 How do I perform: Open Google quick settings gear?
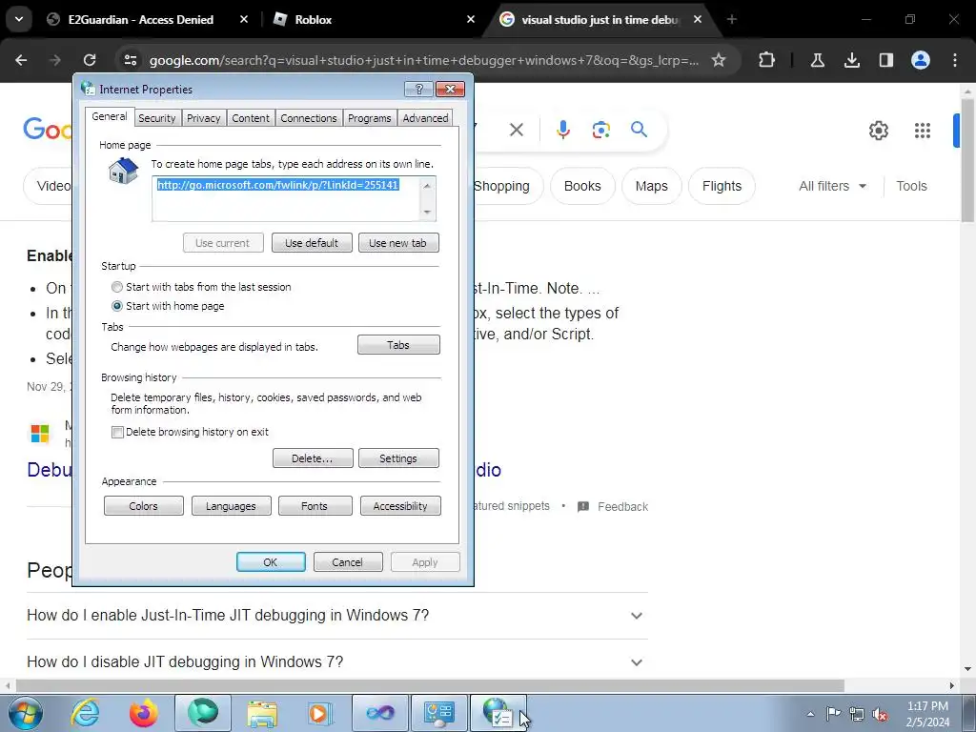click(878, 130)
